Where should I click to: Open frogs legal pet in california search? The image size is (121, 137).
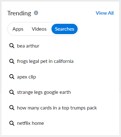pyautogui.click(x=45, y=61)
